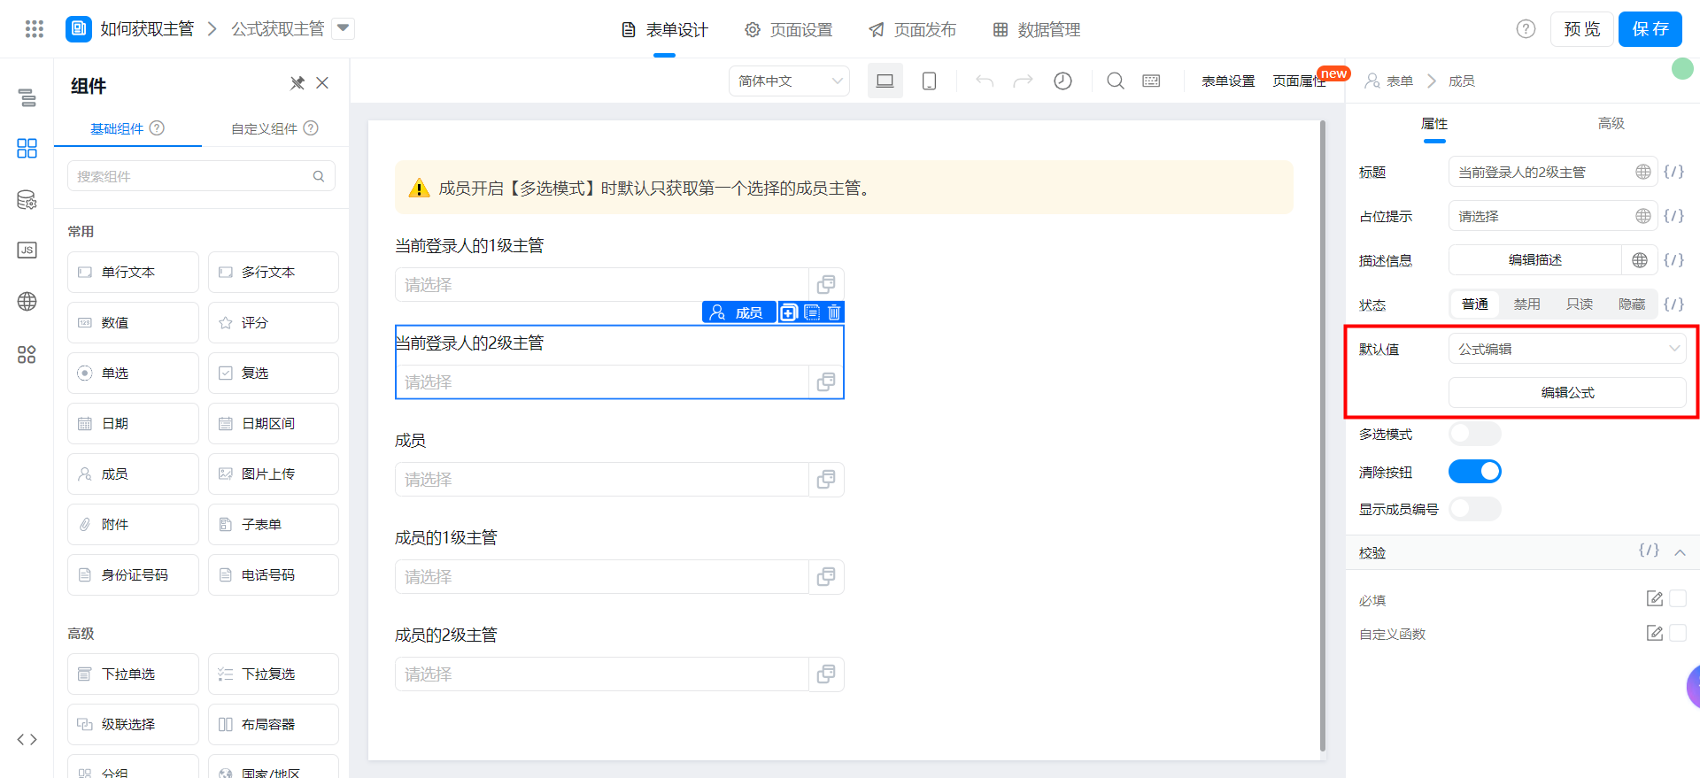Screen dimensions: 1700x778
Task: Click the 编辑描述 button
Action: pos(1535,260)
